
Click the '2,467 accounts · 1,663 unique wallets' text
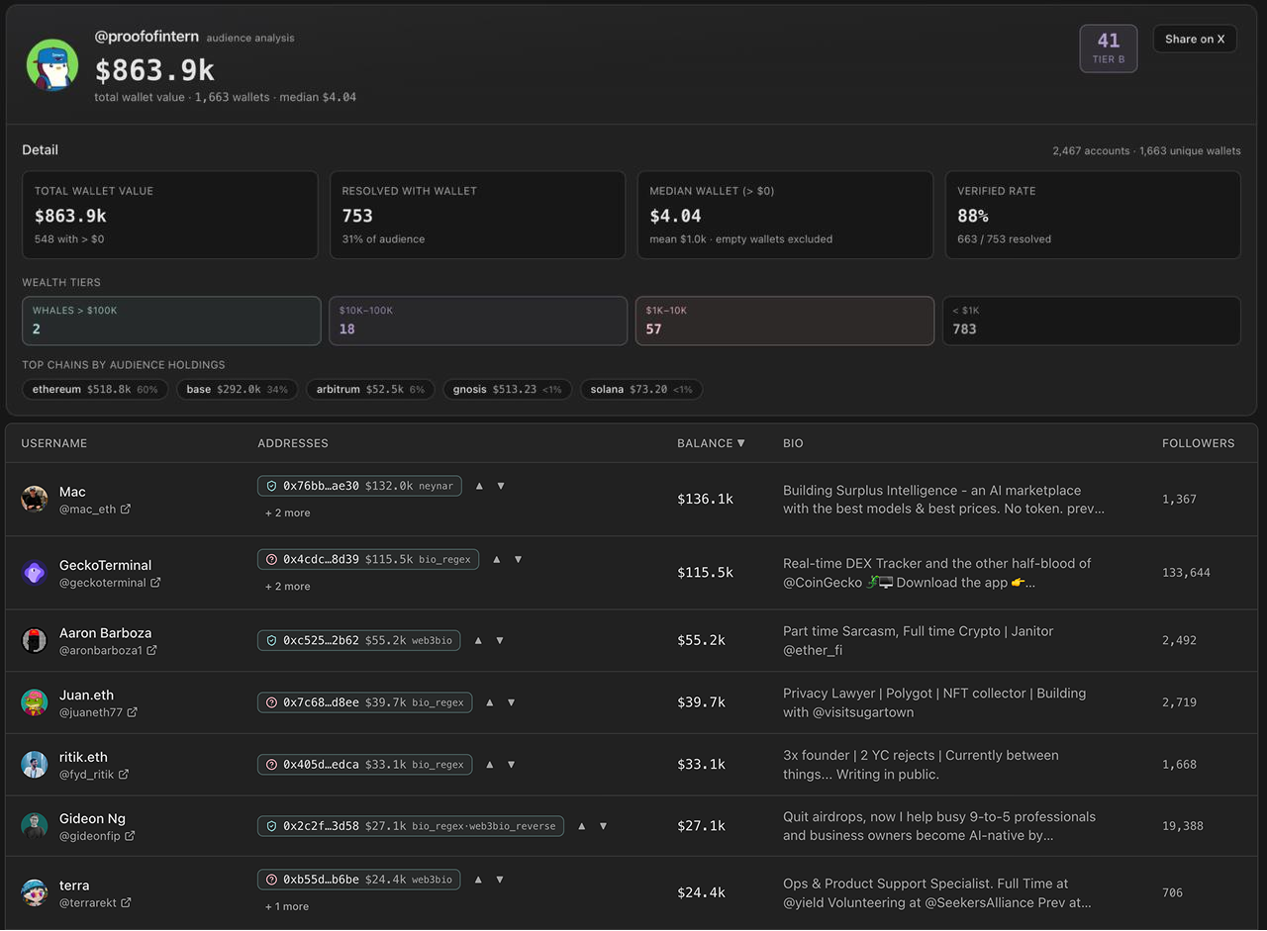coord(1146,151)
